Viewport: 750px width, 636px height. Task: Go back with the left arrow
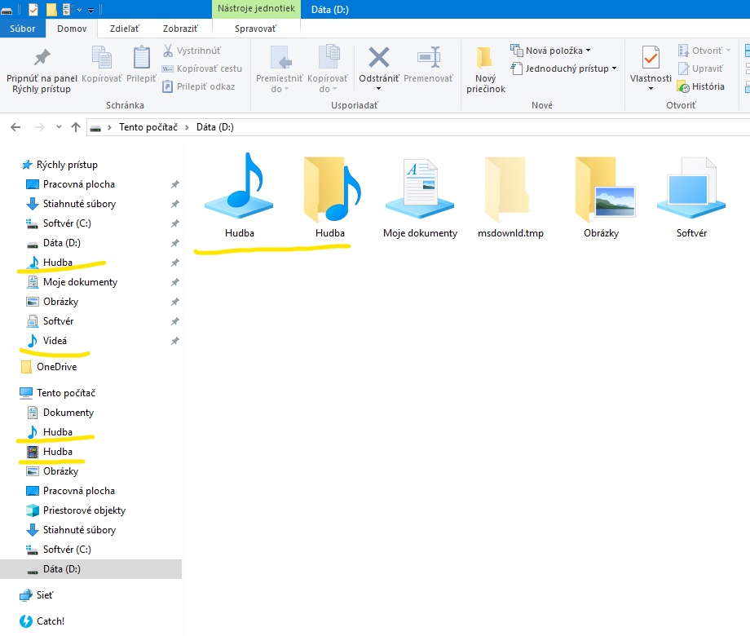[15, 127]
